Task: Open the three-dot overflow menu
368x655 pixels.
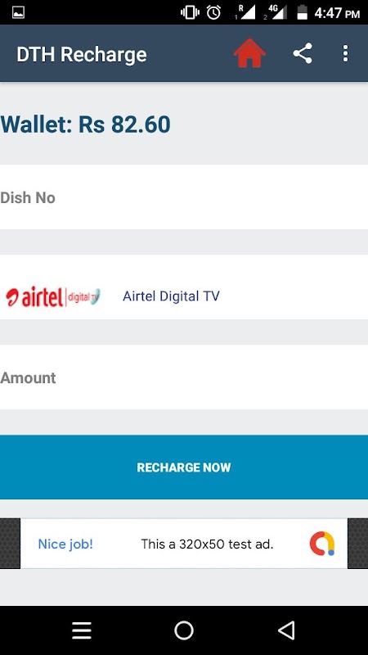Action: pos(345,53)
